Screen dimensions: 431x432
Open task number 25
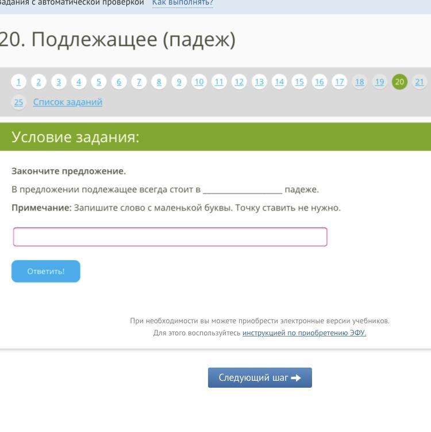[18, 102]
